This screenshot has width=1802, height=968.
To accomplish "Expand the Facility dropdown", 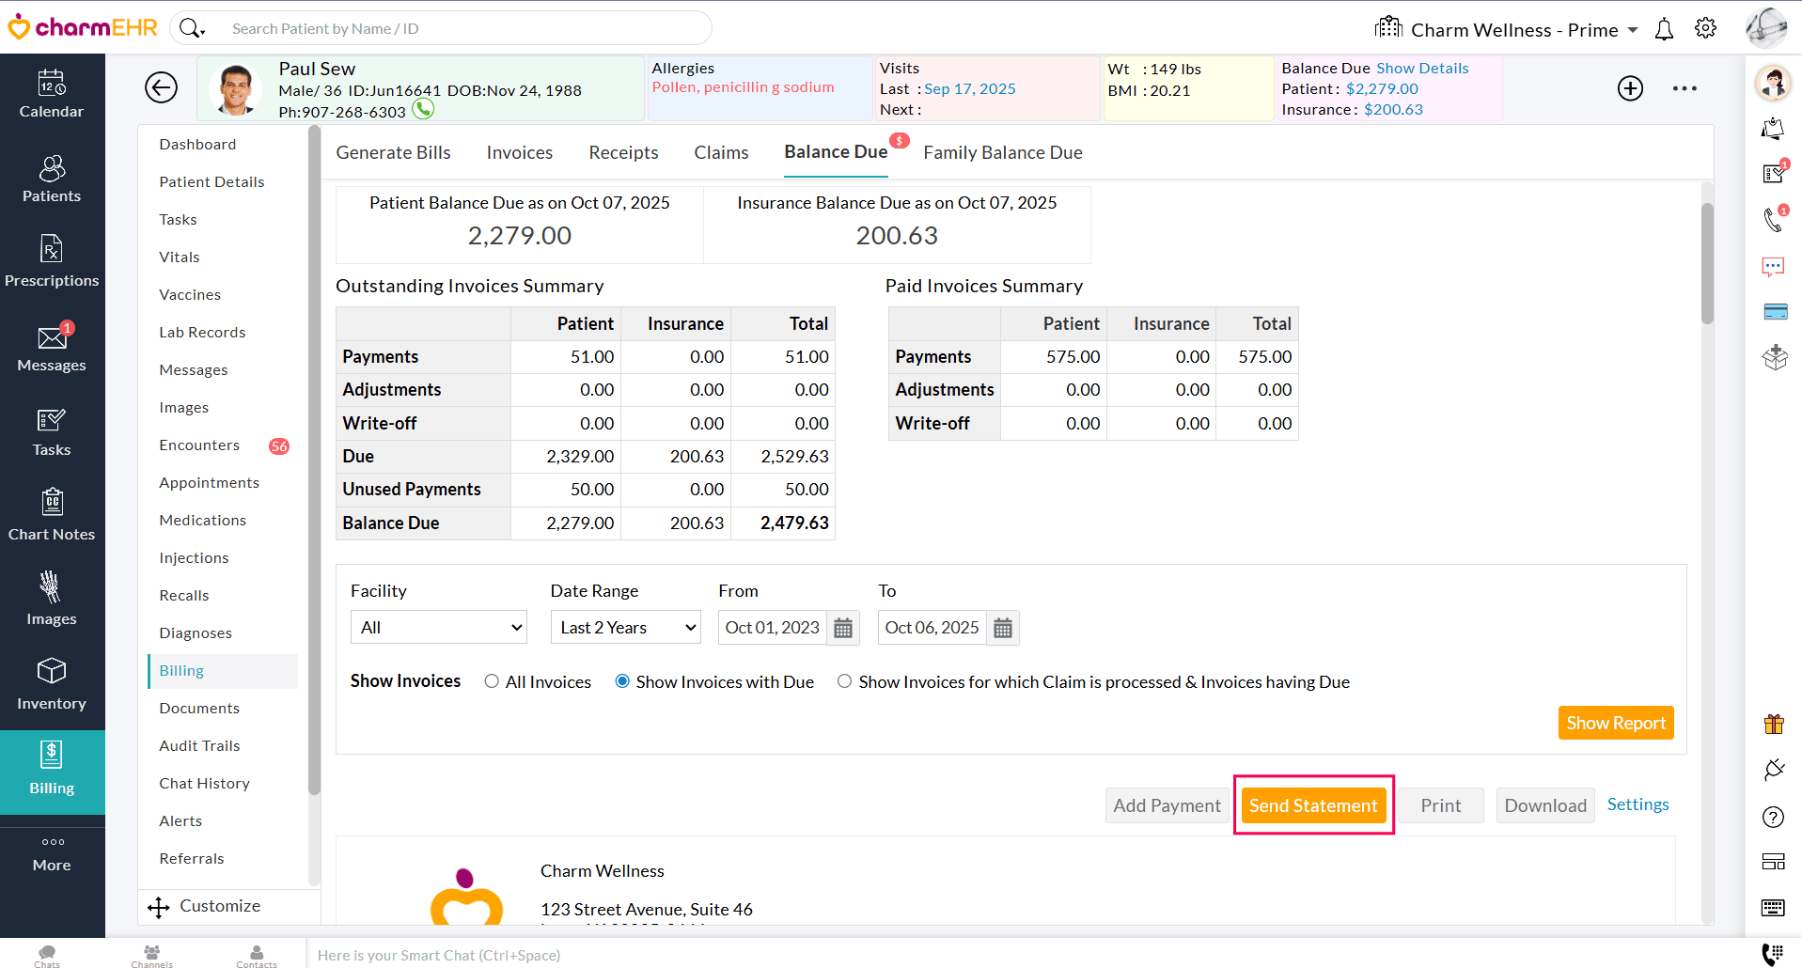I will pyautogui.click(x=438, y=628).
